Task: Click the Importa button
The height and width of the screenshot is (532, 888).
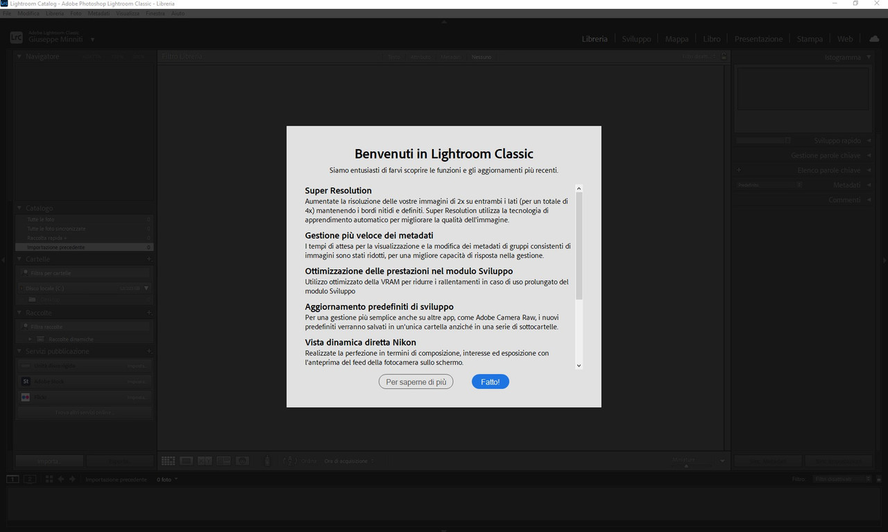Action: (x=49, y=461)
